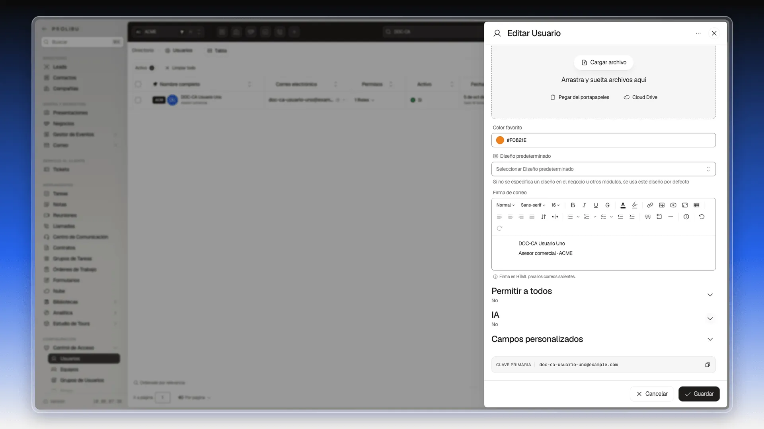764x429 pixels.
Task: Insert a horizontal rule
Action: pos(671,217)
